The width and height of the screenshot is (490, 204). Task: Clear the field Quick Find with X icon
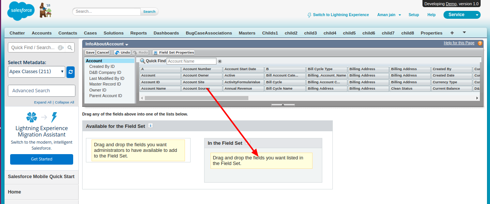[x=220, y=61]
